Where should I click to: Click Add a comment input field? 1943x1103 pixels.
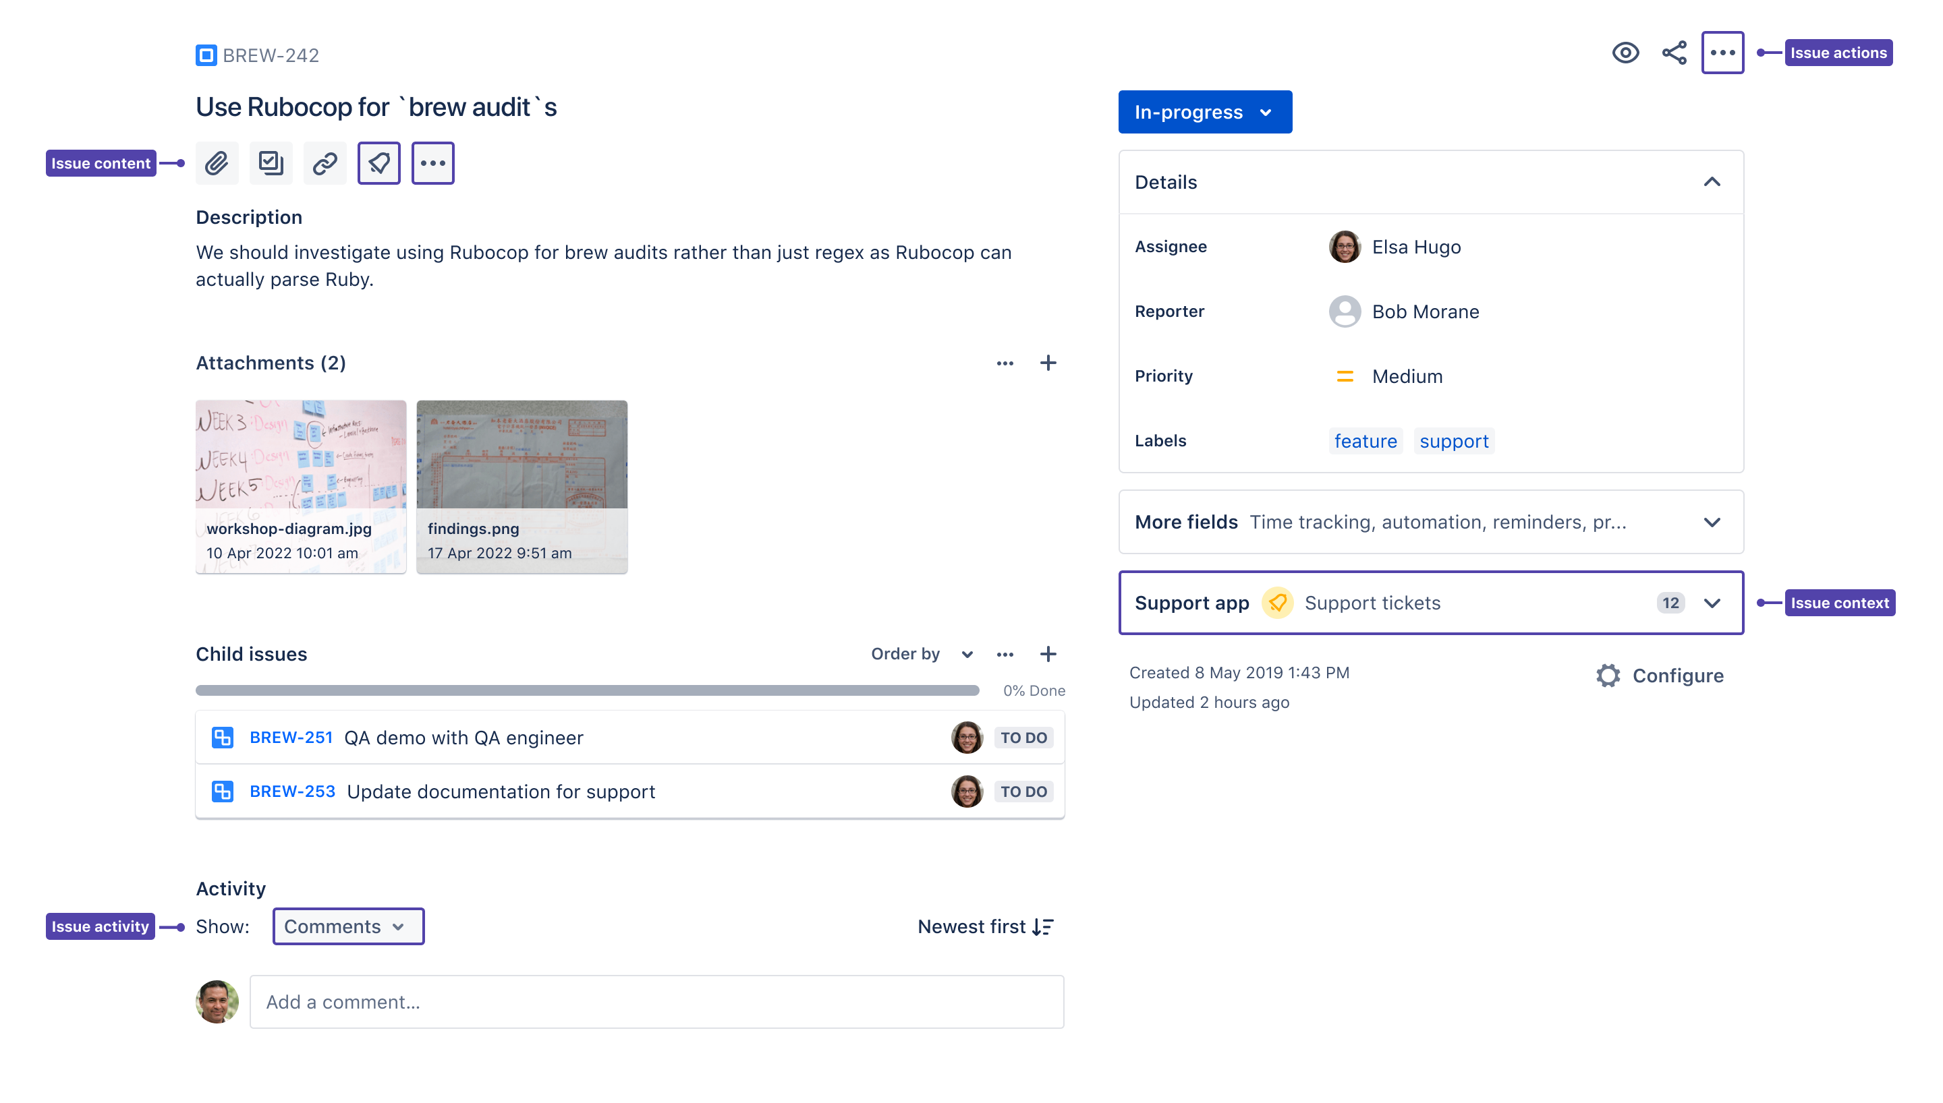tap(656, 1002)
